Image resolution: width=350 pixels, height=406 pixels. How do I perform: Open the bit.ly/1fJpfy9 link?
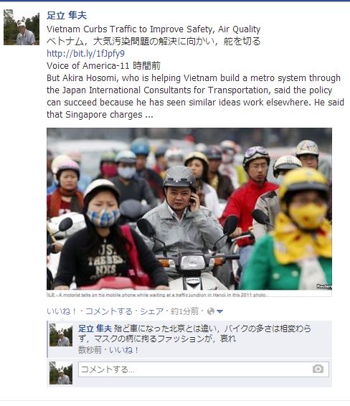(85, 53)
